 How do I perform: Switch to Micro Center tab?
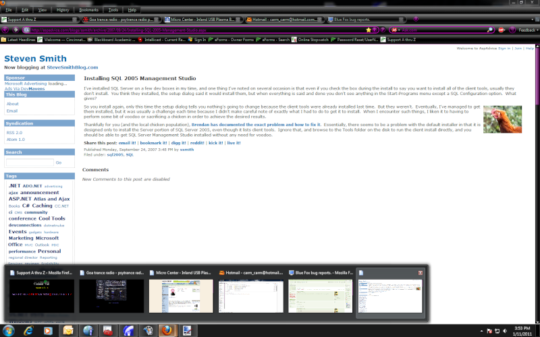click(203, 20)
